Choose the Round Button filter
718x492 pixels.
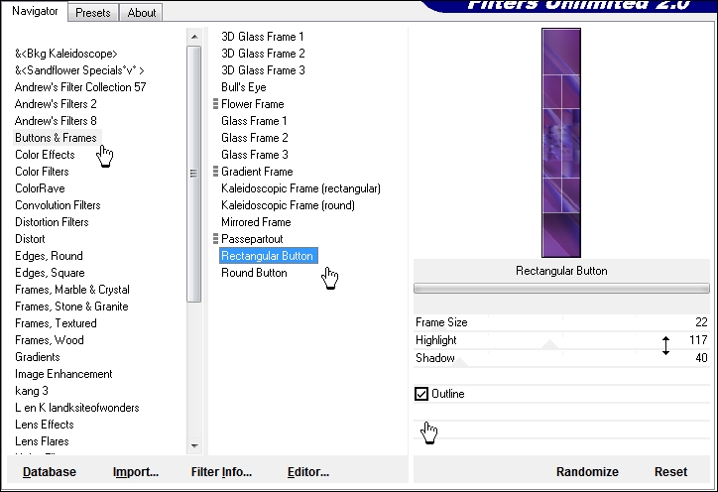pos(254,273)
